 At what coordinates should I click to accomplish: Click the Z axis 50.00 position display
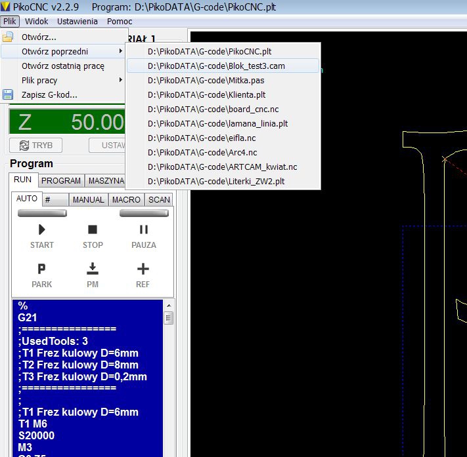(x=67, y=122)
